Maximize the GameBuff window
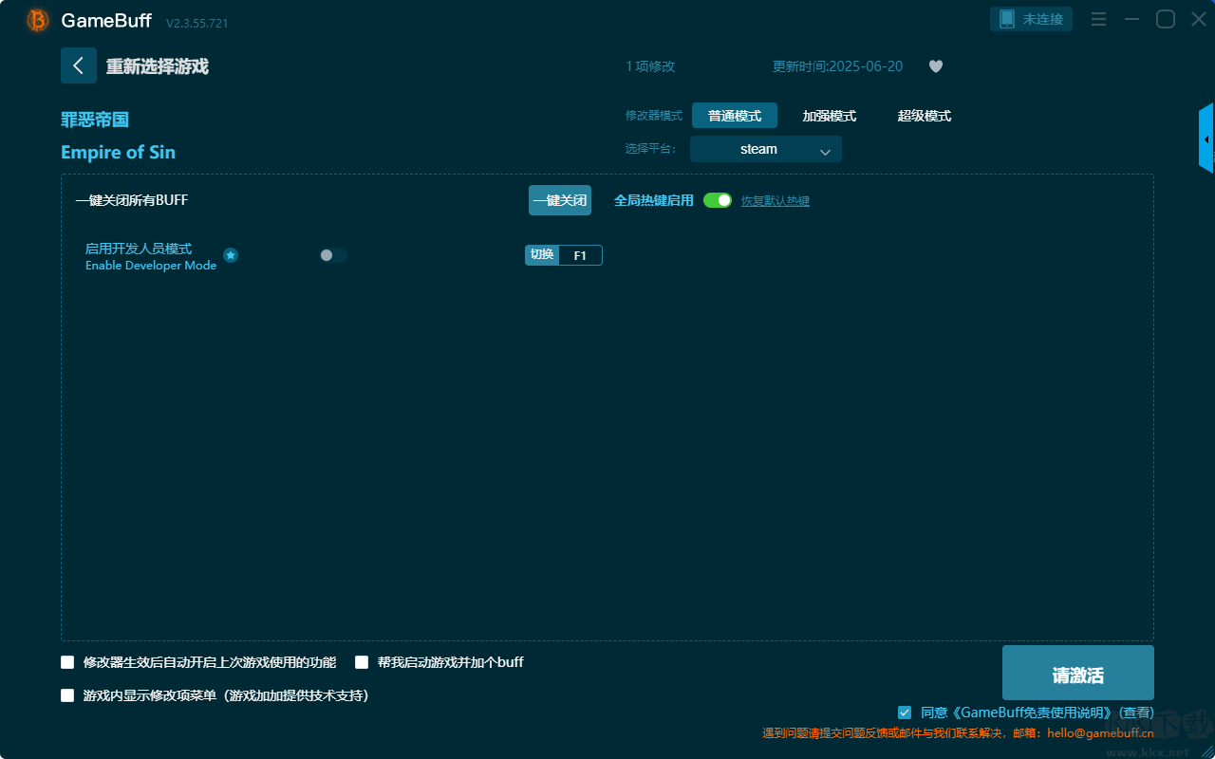The height and width of the screenshot is (759, 1215). [x=1166, y=19]
